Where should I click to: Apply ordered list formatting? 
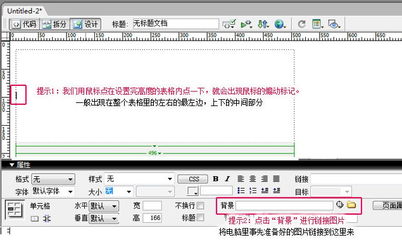pos(253,191)
